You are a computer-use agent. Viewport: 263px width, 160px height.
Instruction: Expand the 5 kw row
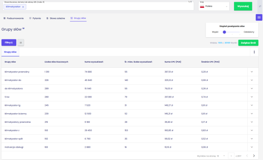tap(252, 97)
